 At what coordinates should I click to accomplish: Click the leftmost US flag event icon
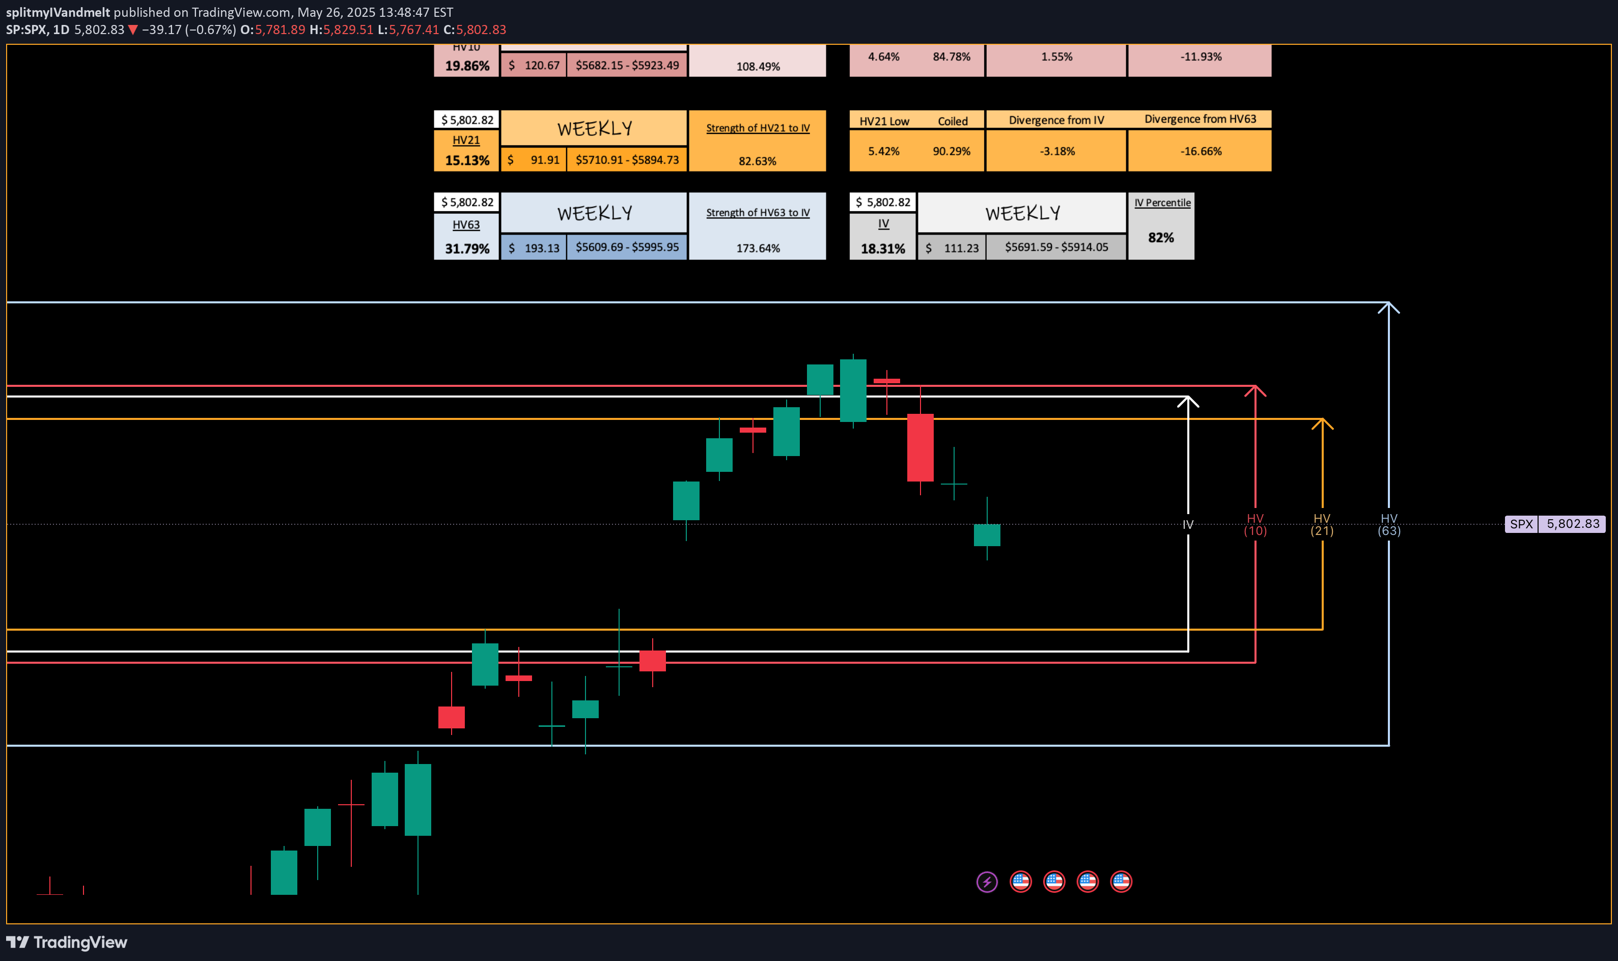(1020, 882)
